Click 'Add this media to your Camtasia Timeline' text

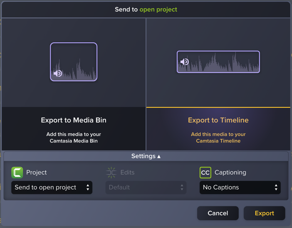218,138
